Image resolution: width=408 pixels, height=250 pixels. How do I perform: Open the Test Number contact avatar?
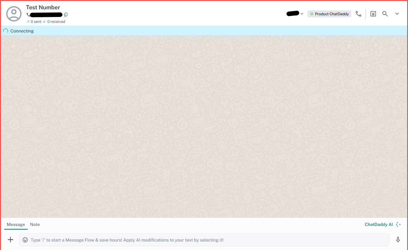(x=14, y=14)
